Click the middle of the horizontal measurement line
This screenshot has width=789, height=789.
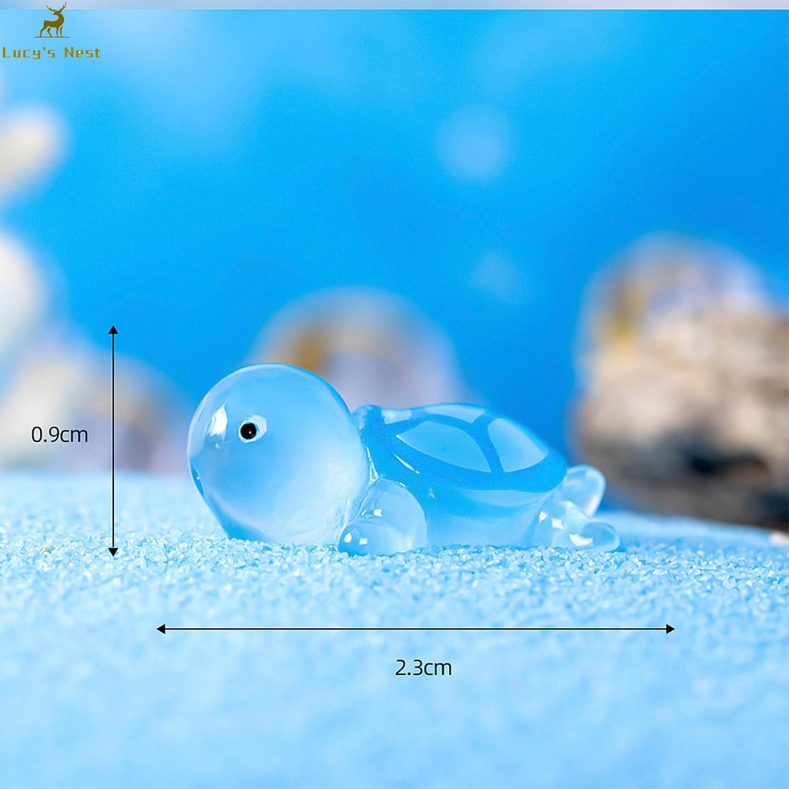point(416,629)
